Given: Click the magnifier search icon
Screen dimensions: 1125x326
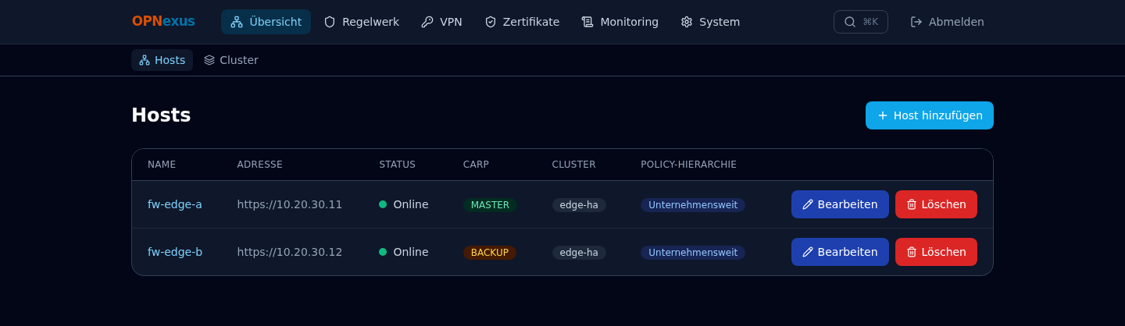Looking at the screenshot, I should (850, 22).
